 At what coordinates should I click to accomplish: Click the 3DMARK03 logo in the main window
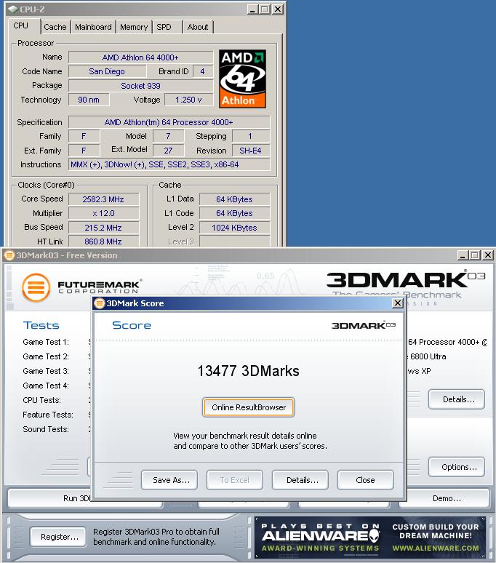tap(406, 281)
